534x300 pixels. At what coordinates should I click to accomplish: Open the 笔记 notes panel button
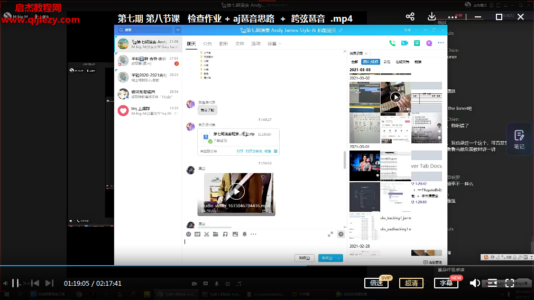coord(519,139)
